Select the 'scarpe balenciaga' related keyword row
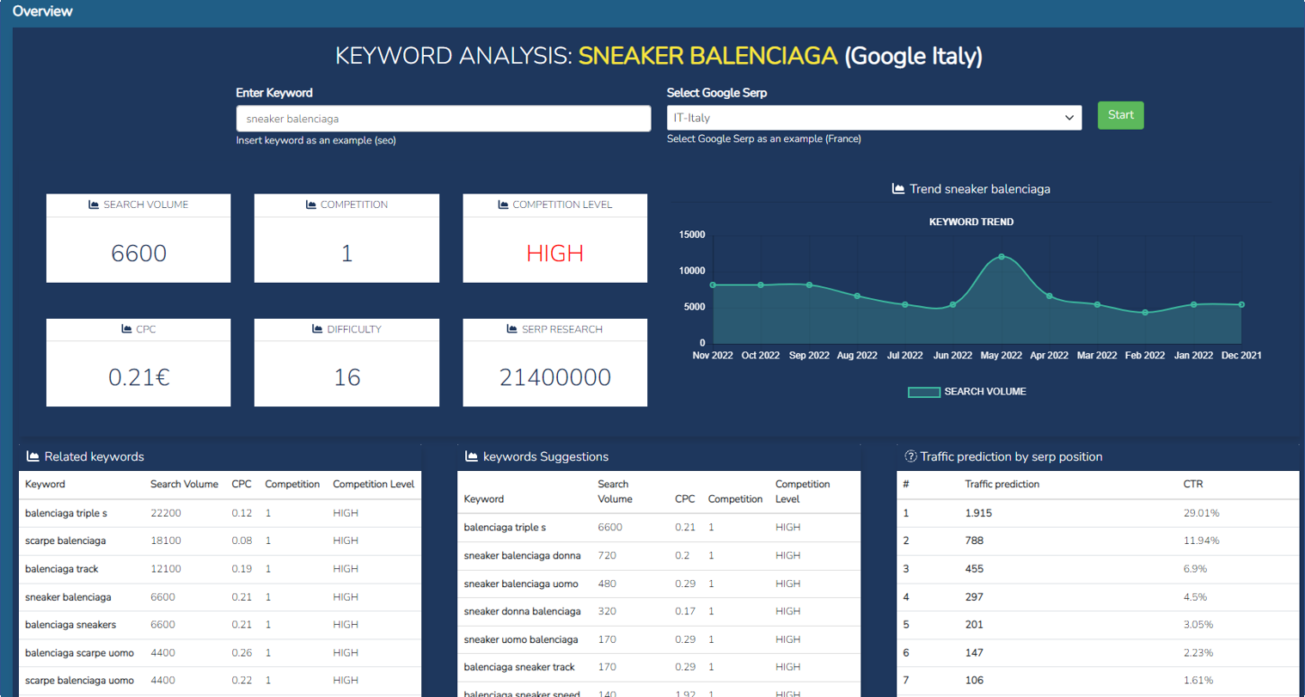1305x697 pixels. 220,541
